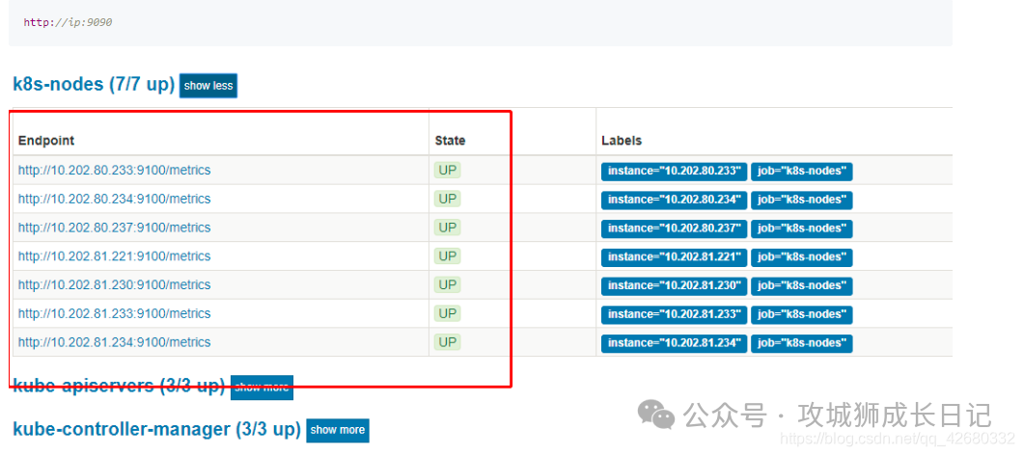Click label instance="10.202.81.233"
This screenshot has height=456, width=1024.
click(x=674, y=315)
